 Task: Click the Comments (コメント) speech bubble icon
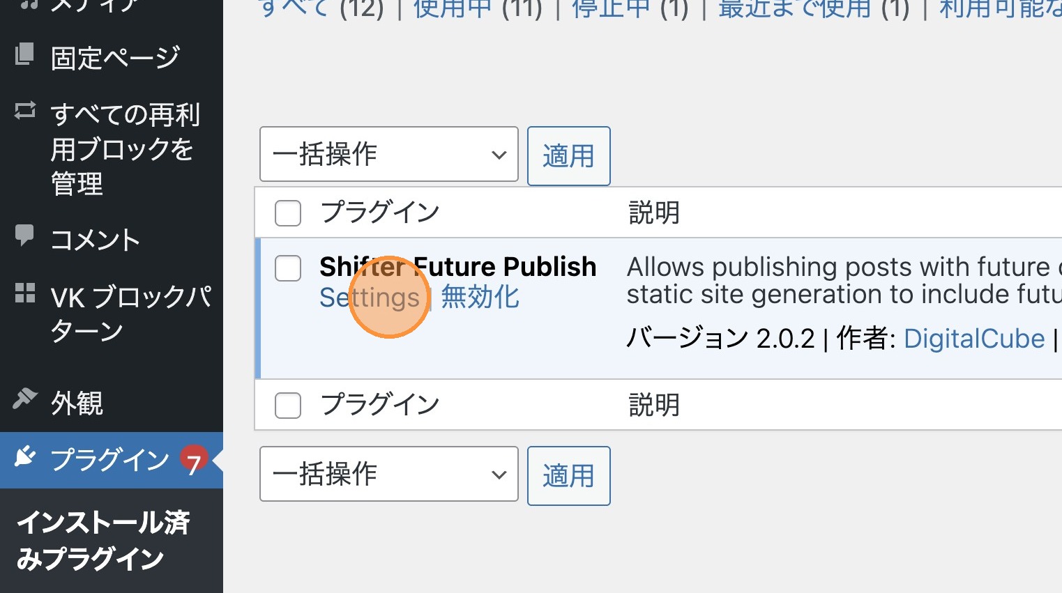(24, 236)
